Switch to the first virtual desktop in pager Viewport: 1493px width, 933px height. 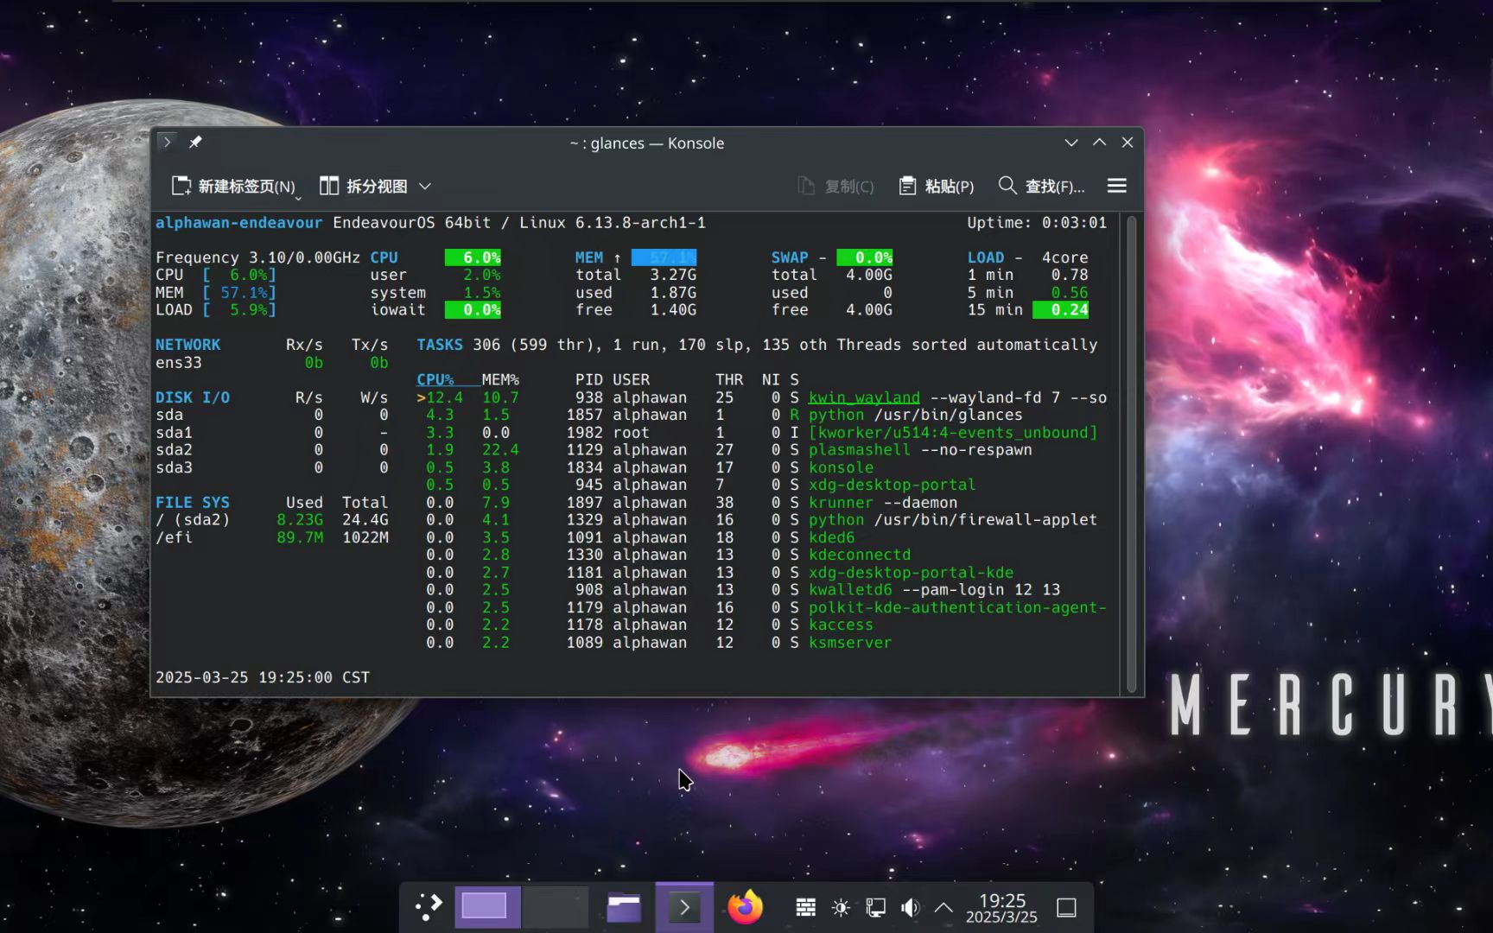point(488,907)
